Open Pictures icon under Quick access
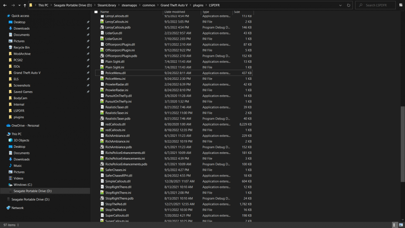This screenshot has width=405, height=228. pyautogui.click(x=11, y=41)
